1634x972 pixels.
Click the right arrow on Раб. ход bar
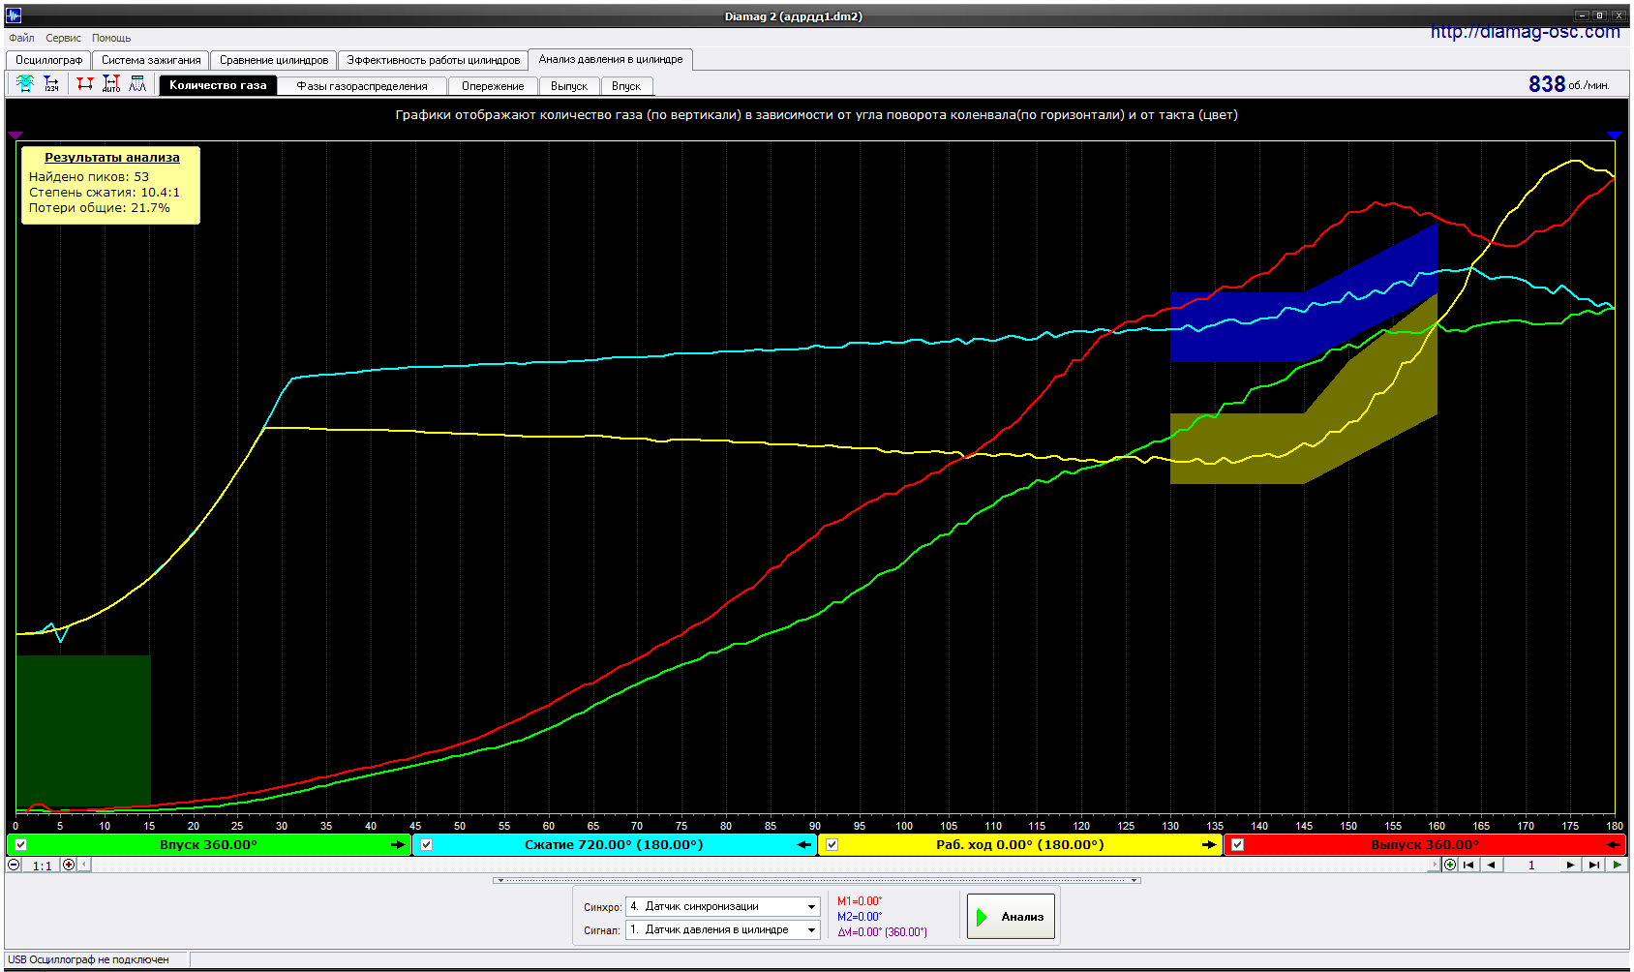[x=1209, y=845]
